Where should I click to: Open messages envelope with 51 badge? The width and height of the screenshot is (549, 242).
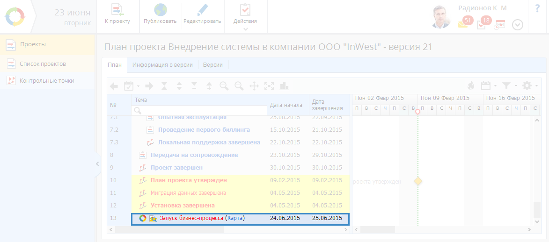[463, 25]
